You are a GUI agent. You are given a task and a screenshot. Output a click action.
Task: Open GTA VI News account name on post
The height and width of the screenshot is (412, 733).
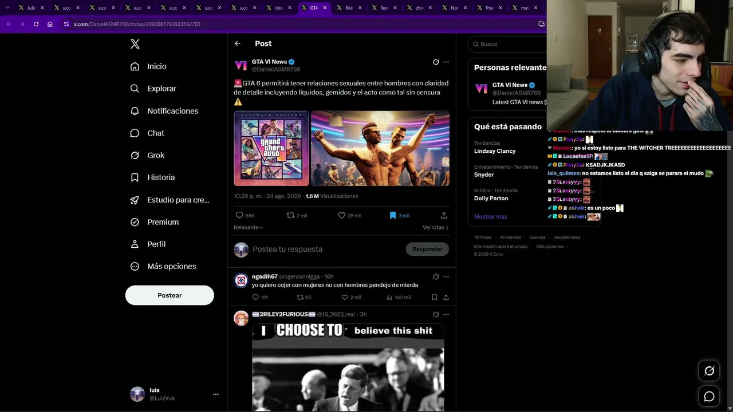(269, 62)
